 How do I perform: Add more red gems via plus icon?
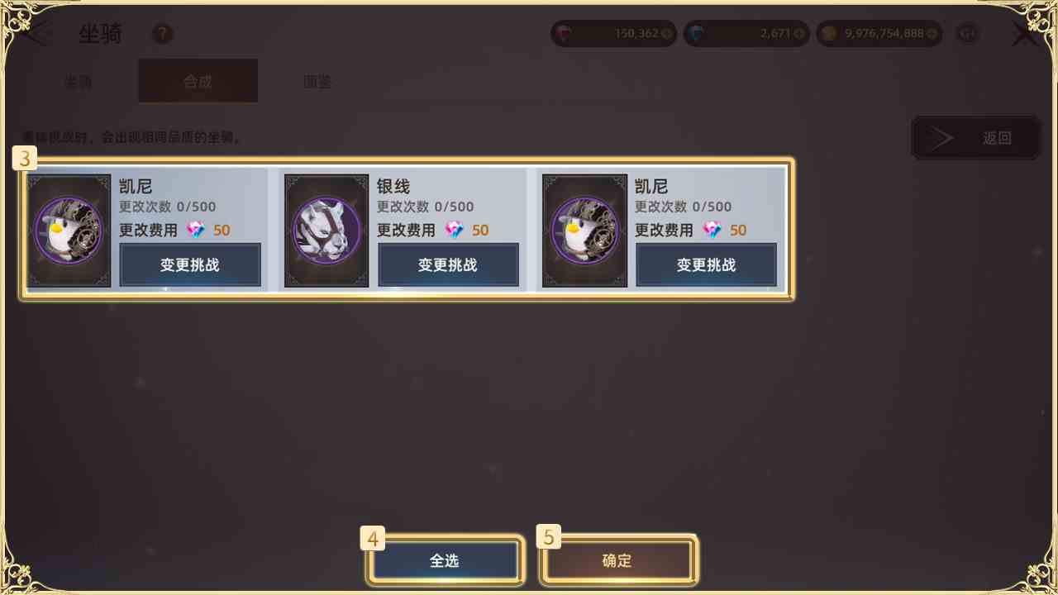(x=667, y=34)
